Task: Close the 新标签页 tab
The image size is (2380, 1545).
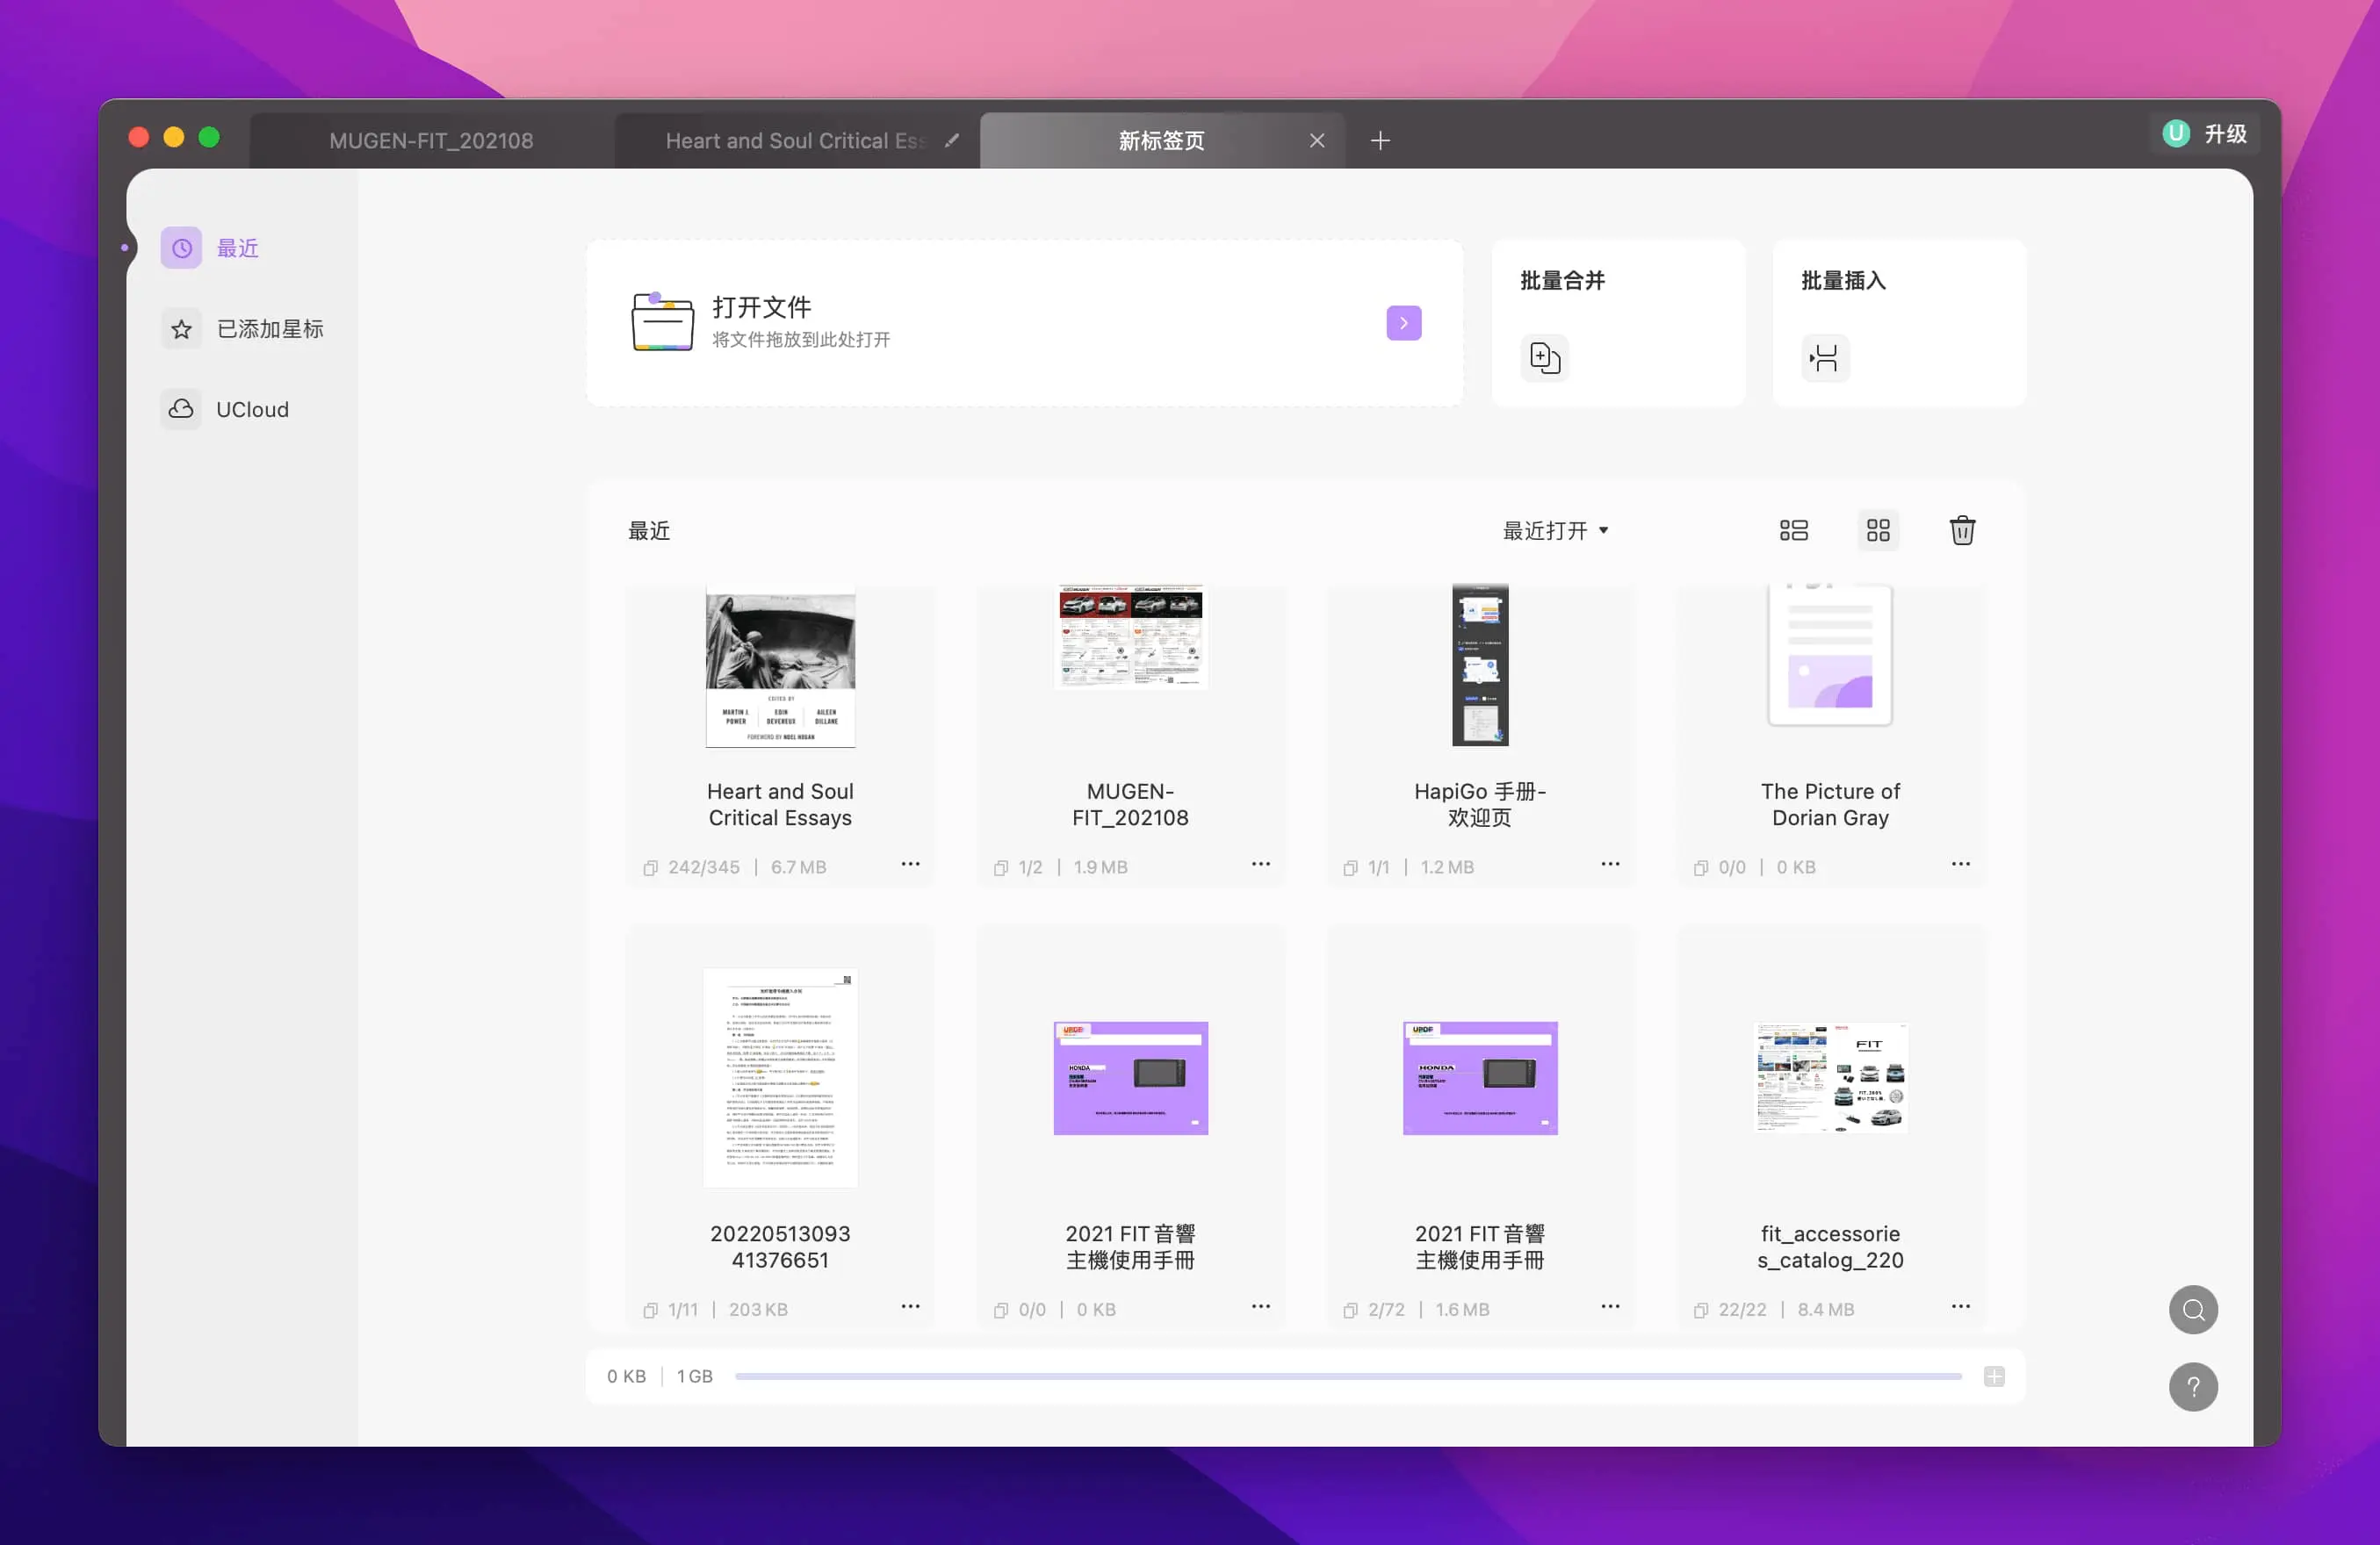Action: [x=1317, y=141]
